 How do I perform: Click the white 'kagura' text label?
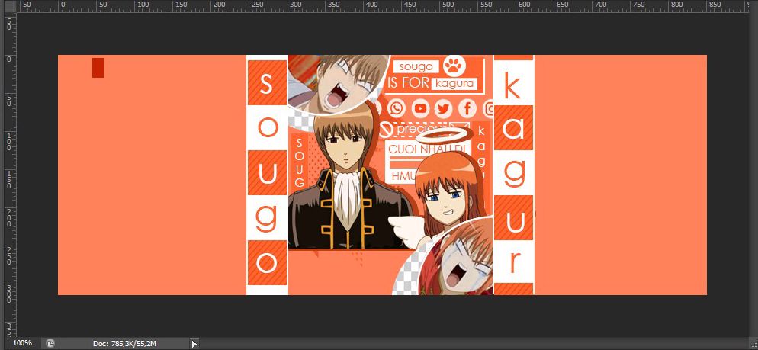(457, 82)
